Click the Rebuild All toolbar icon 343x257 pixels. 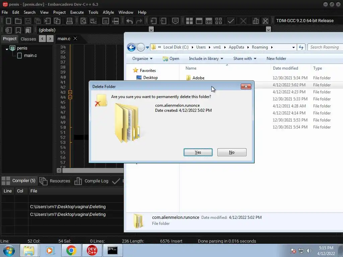[218, 21]
